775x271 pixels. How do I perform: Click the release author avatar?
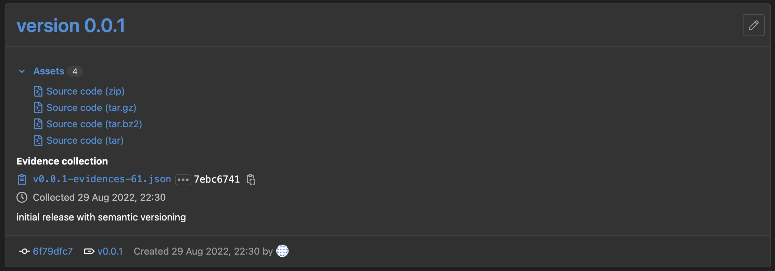282,251
